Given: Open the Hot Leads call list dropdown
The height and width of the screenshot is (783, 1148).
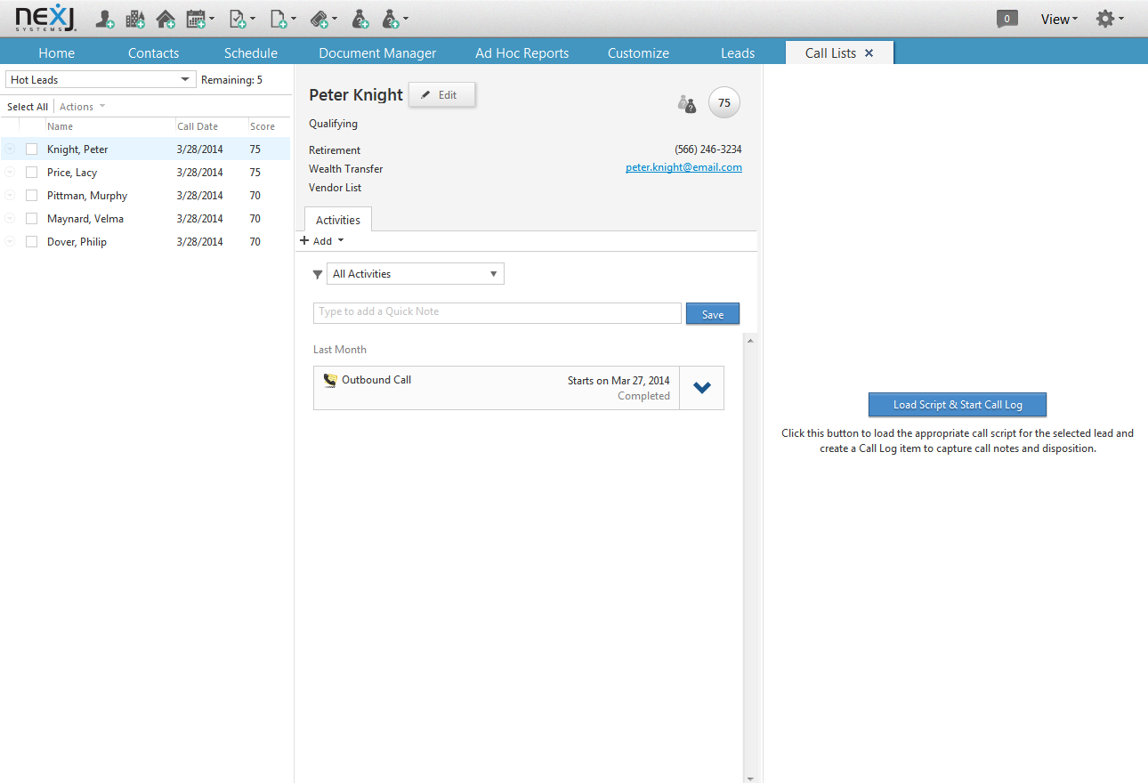Looking at the screenshot, I should tap(101, 80).
